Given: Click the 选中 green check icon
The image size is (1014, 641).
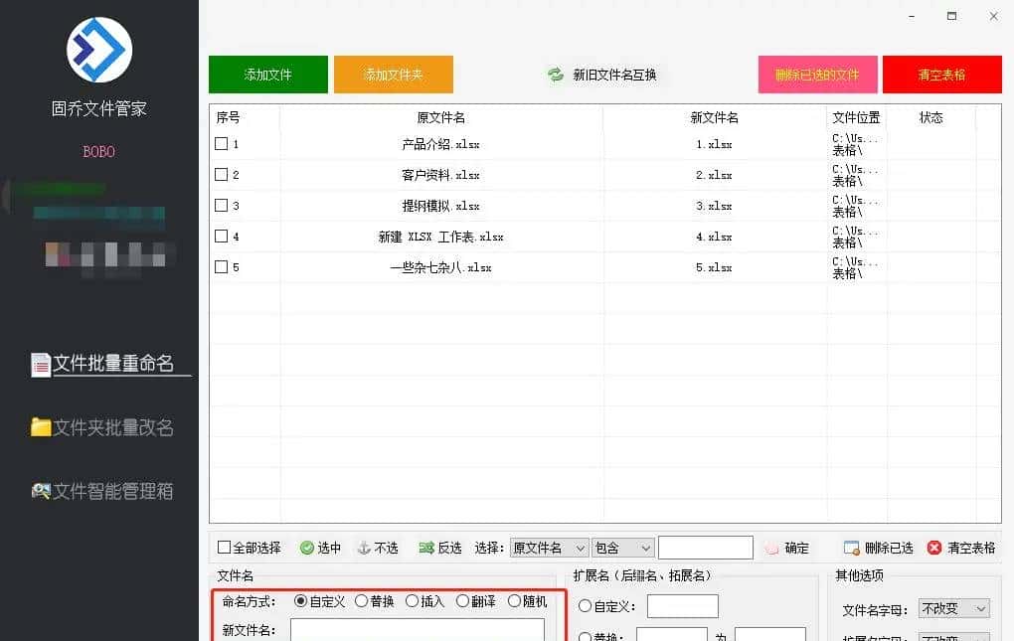Looking at the screenshot, I should coord(305,547).
